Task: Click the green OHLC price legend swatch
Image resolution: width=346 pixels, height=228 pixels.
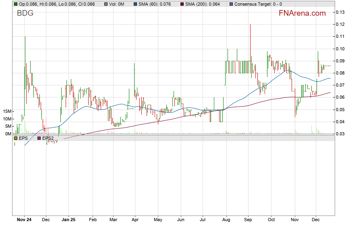Action: tap(15, 4)
